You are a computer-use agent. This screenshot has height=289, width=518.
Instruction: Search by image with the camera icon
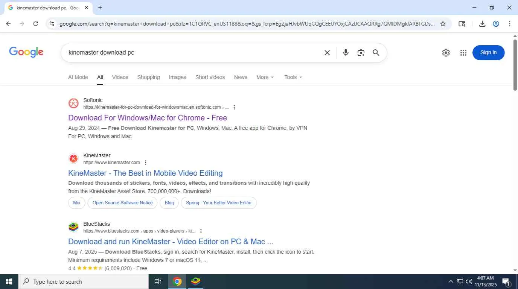pyautogui.click(x=361, y=53)
